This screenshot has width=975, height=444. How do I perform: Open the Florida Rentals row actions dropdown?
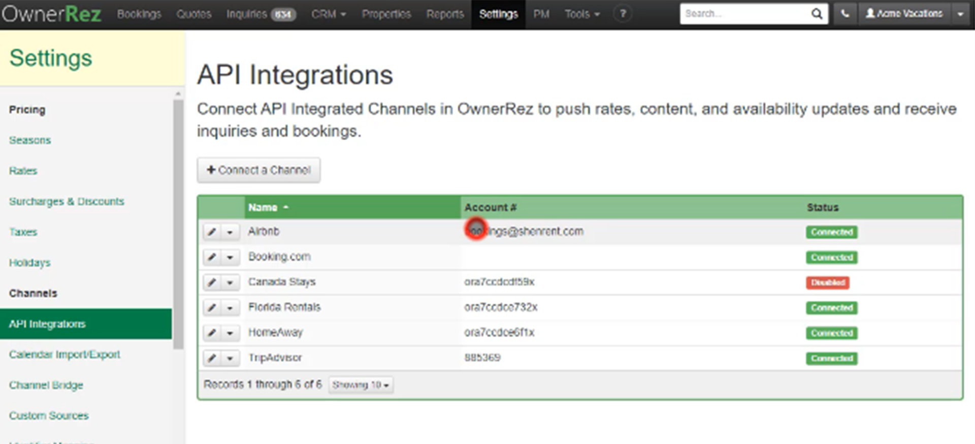230,307
